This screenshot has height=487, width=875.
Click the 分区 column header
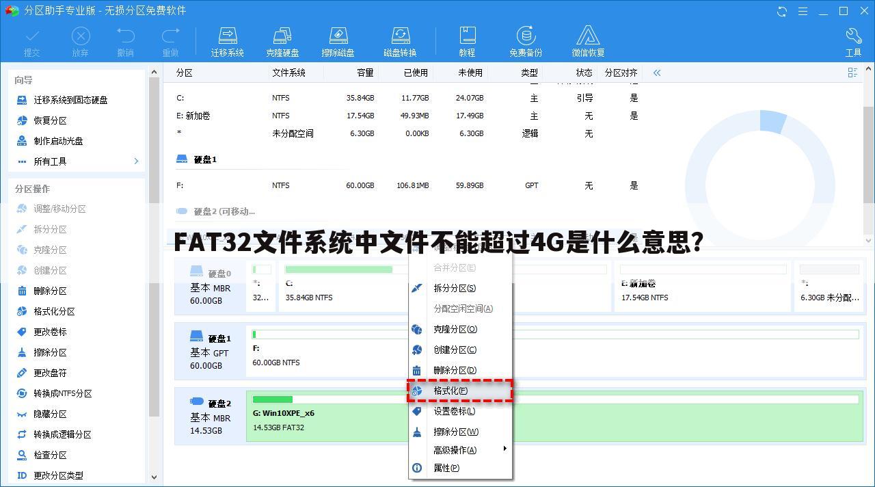pos(185,73)
